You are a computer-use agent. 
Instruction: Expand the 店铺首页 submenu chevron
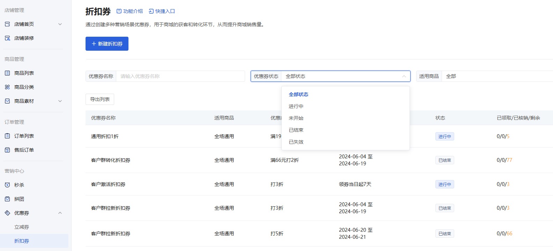[60, 24]
